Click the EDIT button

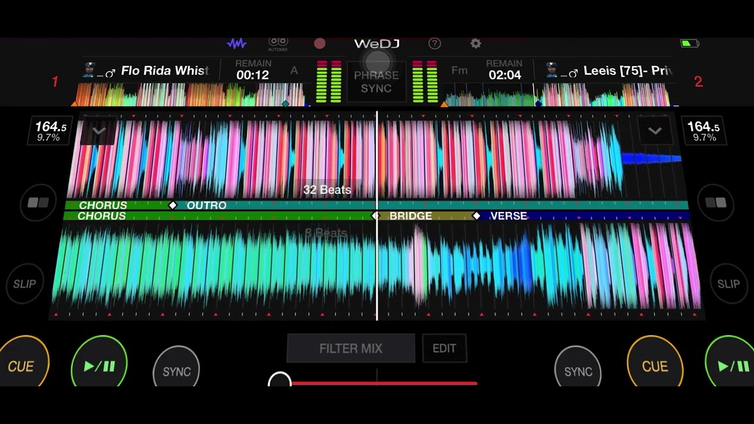click(x=444, y=349)
